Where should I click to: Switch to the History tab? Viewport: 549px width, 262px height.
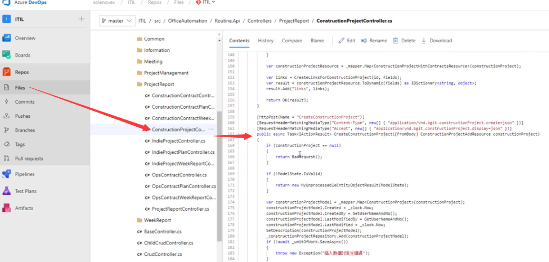[x=266, y=40]
